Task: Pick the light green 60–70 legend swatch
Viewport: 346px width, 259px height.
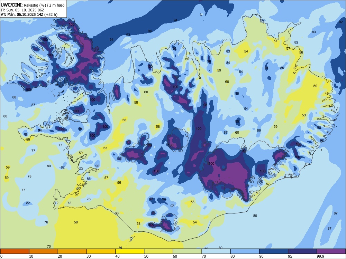Action: pos(187,251)
